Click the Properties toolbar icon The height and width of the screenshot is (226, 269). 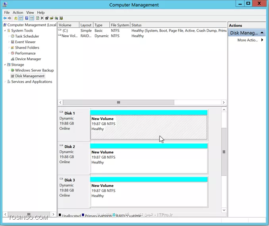tap(47, 18)
